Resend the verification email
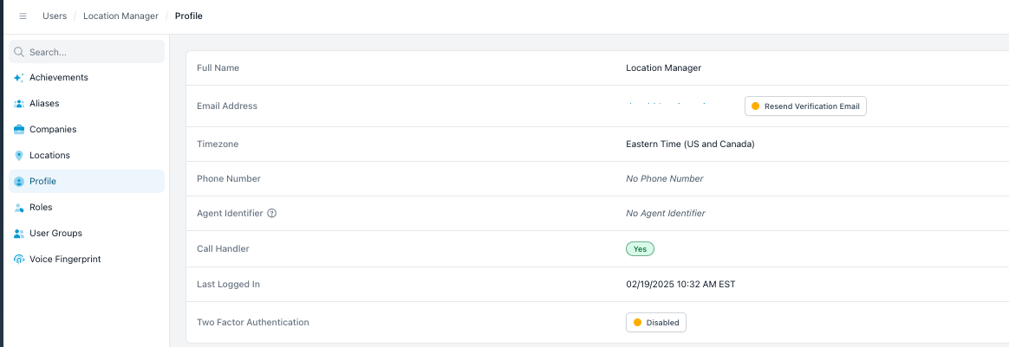This screenshot has width=1009, height=347. click(805, 106)
